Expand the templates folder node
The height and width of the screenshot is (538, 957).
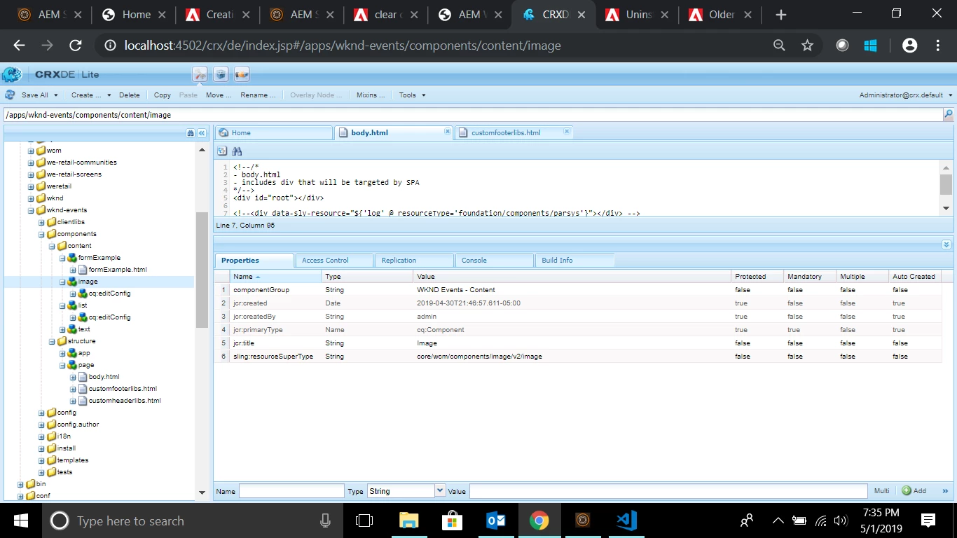coord(41,460)
